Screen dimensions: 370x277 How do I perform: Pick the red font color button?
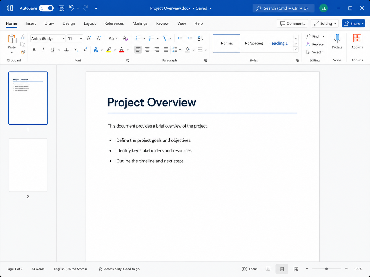tap(121, 50)
